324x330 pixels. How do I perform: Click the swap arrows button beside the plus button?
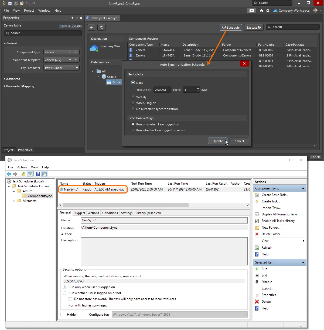[x=101, y=27]
